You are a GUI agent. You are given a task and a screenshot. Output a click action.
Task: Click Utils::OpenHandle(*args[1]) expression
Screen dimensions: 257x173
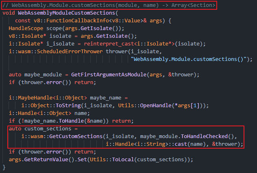[162, 106]
